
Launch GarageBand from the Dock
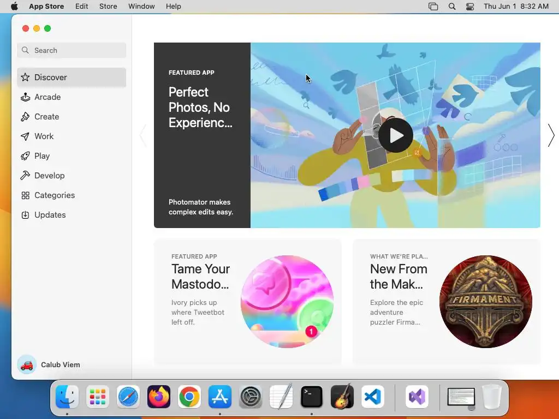coord(342,397)
